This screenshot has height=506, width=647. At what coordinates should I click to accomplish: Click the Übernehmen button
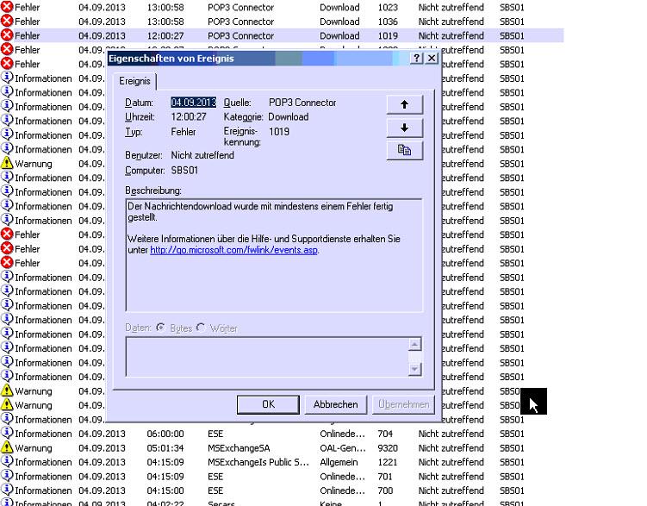tap(403, 404)
